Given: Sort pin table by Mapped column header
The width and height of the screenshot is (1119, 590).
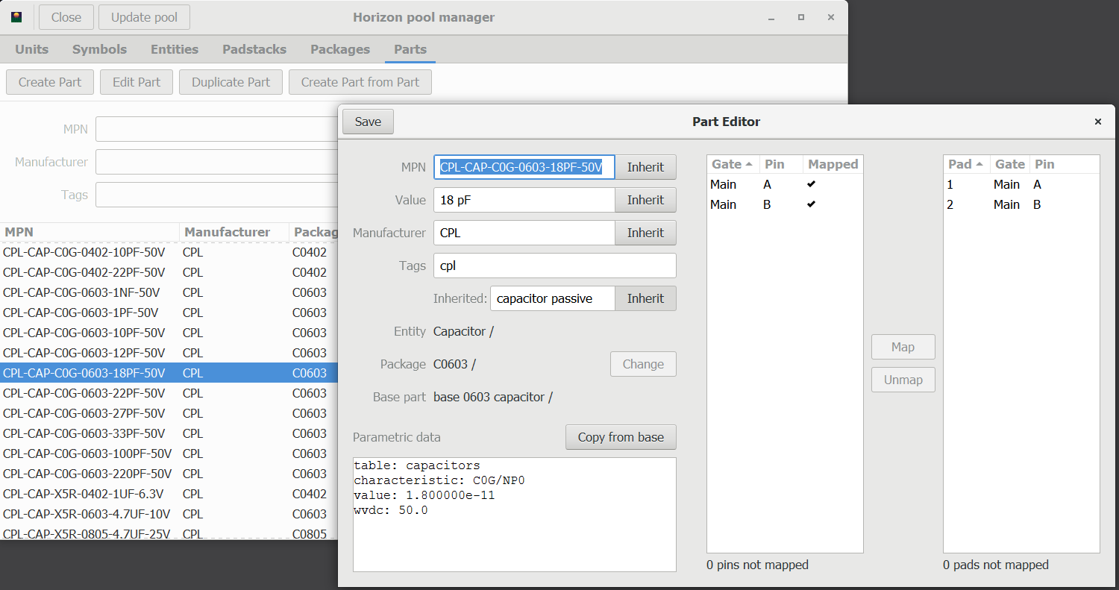Looking at the screenshot, I should (x=833, y=164).
